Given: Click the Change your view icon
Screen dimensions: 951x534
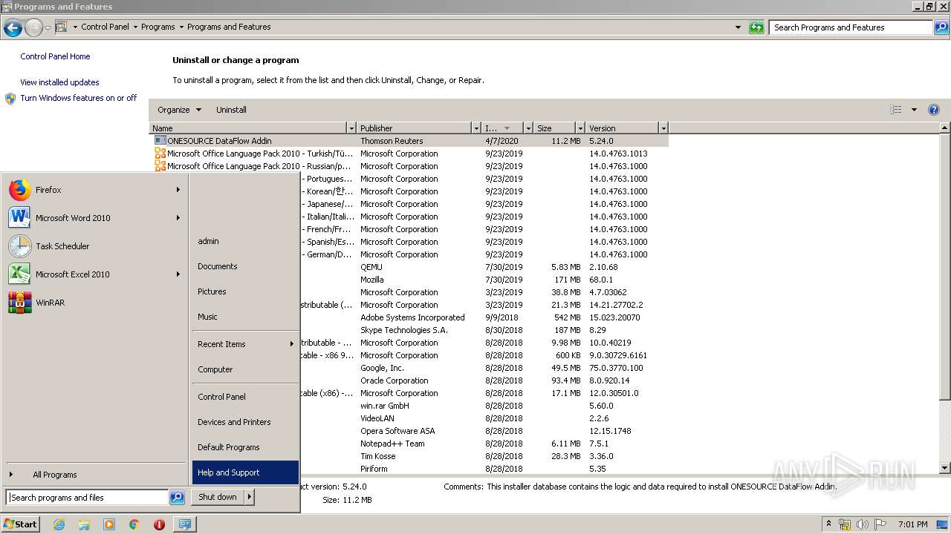Looking at the screenshot, I should 896,110.
